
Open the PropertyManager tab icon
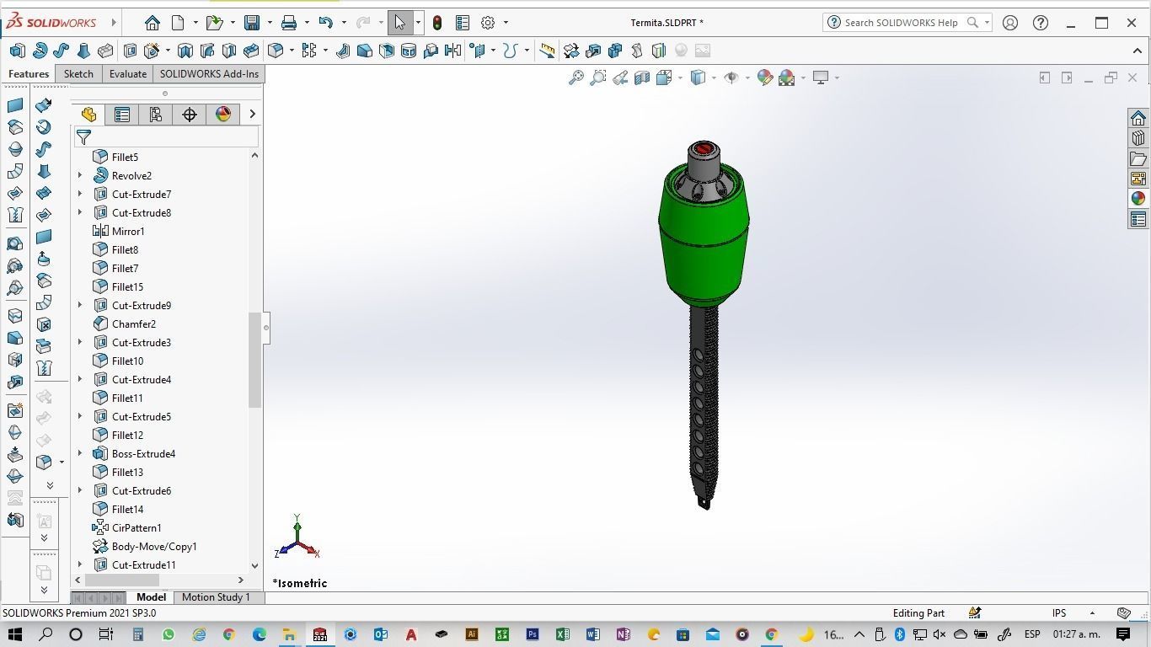122,115
